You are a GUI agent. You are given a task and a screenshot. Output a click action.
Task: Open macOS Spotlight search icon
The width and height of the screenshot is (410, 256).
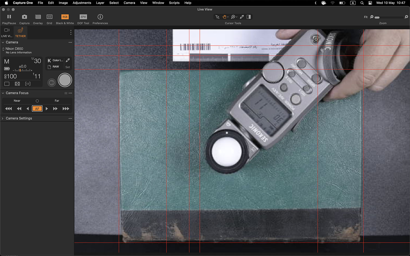point(362,3)
